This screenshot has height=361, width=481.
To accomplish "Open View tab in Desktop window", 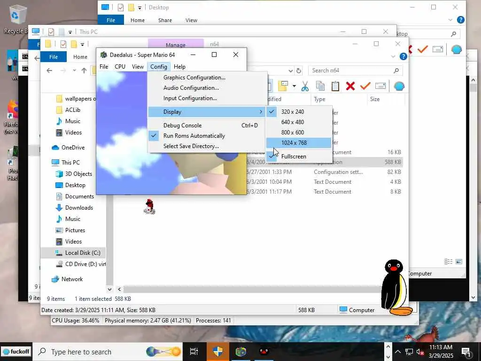I will click(192, 20).
